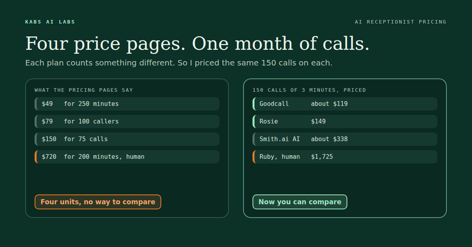Select the Smith.ai AI about $338 row
The width and height of the screenshot is (472, 247).
click(345, 139)
